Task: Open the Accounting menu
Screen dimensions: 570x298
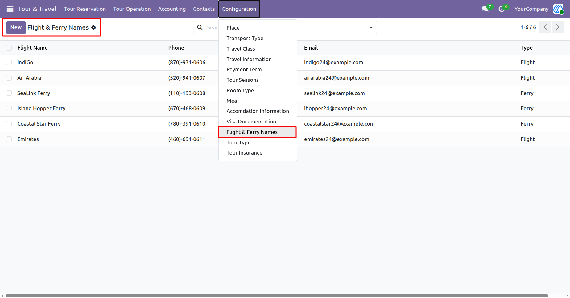Action: tap(172, 9)
